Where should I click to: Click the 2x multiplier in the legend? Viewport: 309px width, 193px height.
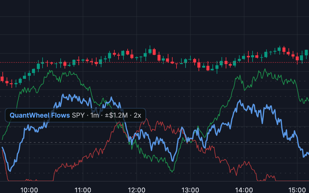(x=137, y=115)
